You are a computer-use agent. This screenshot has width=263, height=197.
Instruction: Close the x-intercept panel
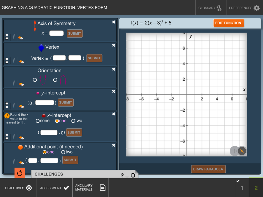click(x=114, y=114)
